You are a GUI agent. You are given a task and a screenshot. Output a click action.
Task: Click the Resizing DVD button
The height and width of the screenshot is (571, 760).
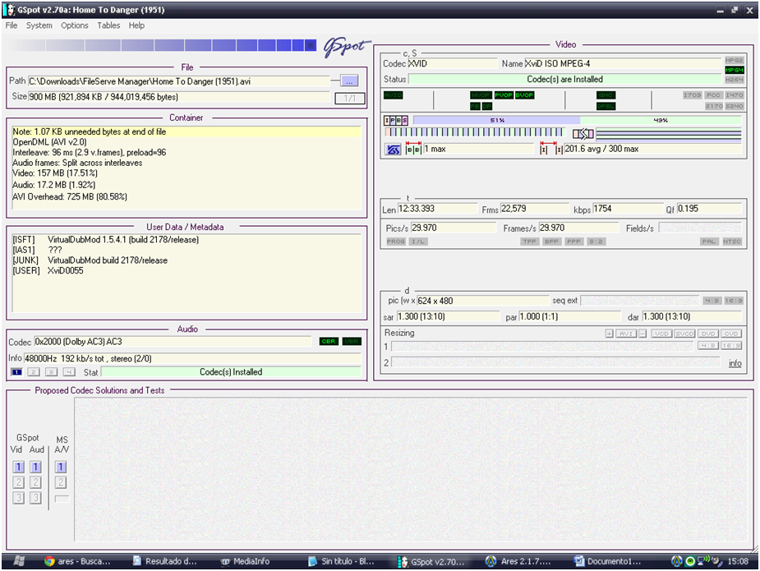pos(708,334)
